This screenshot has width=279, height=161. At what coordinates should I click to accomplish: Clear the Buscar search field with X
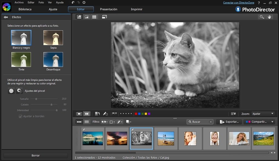[x=211, y=122]
